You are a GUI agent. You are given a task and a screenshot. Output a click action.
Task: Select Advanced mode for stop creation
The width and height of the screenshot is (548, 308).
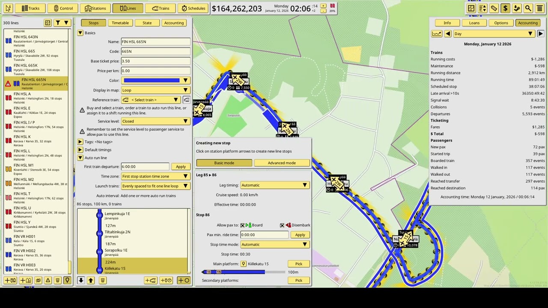point(282,163)
